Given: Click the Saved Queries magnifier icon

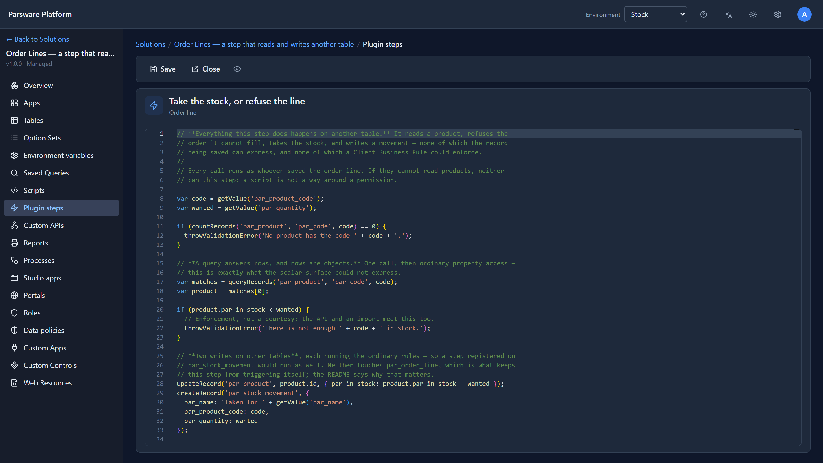Looking at the screenshot, I should click(x=14, y=173).
